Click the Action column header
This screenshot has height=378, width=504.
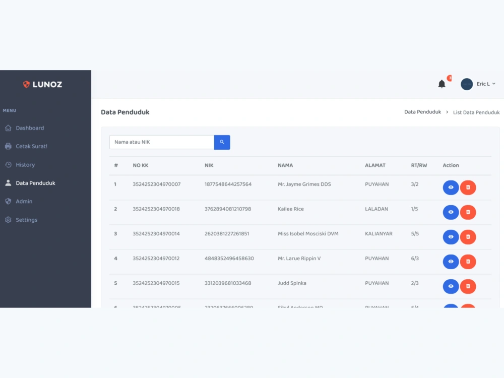click(451, 165)
